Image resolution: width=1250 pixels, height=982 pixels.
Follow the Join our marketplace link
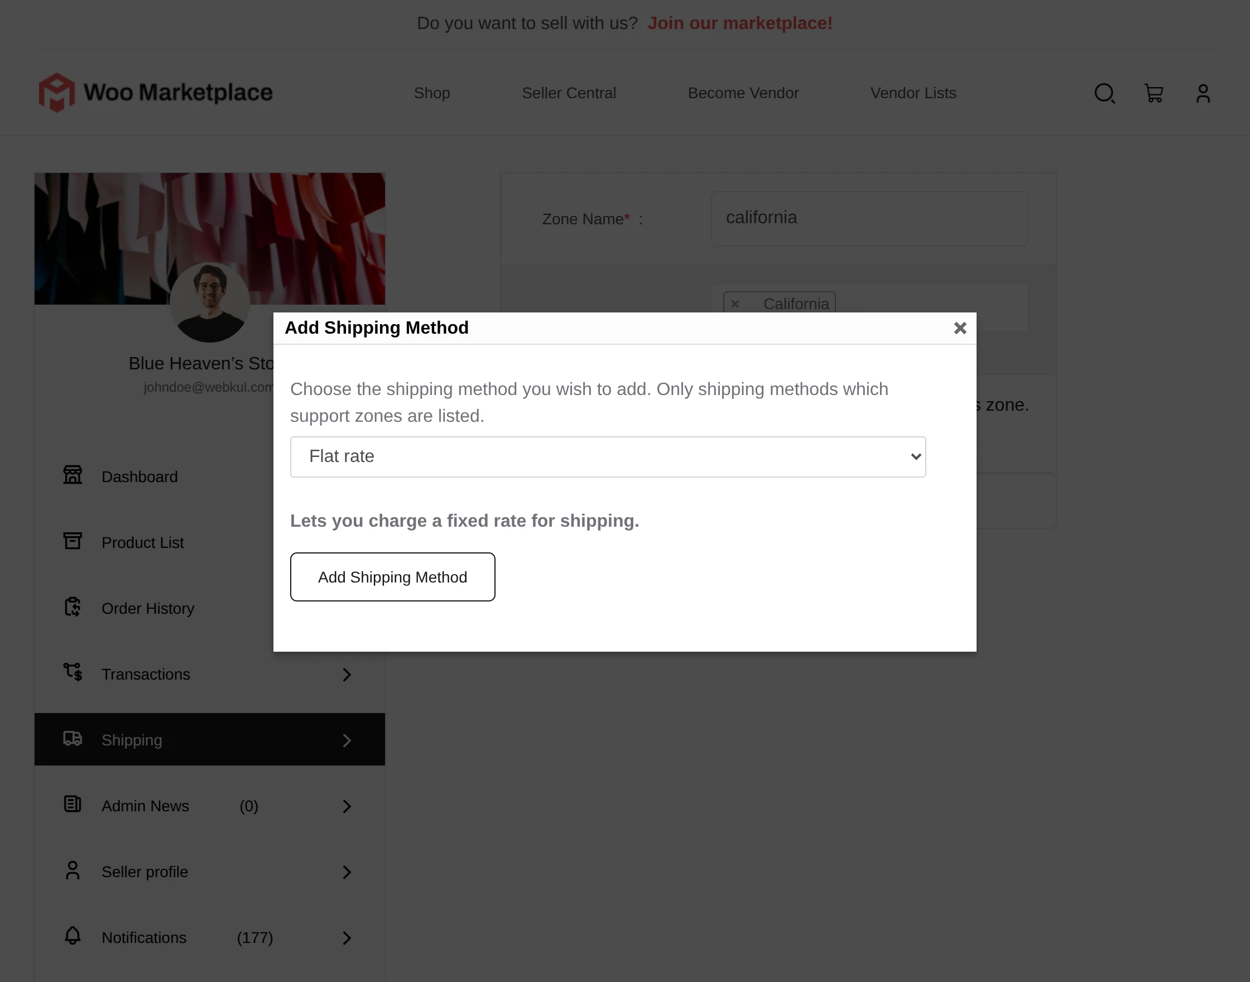(x=740, y=22)
